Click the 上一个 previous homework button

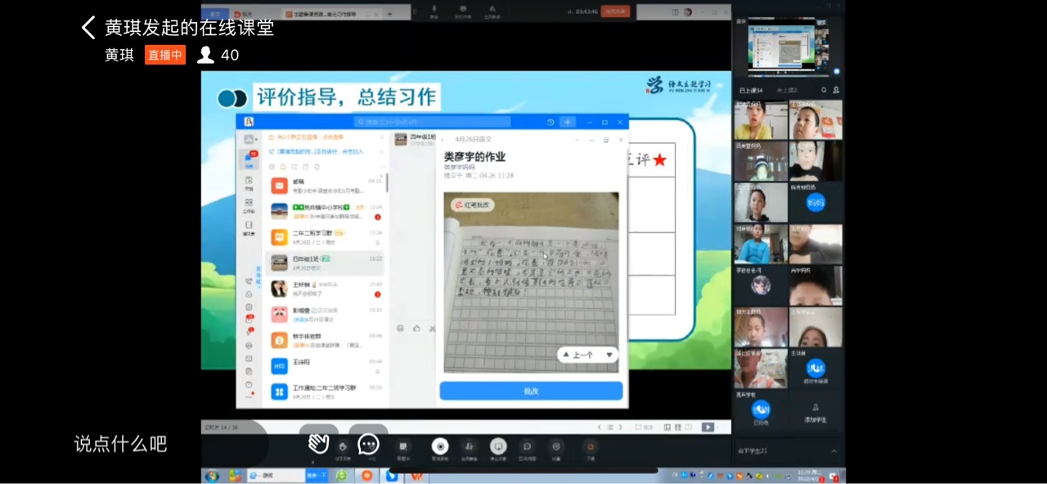(x=578, y=355)
